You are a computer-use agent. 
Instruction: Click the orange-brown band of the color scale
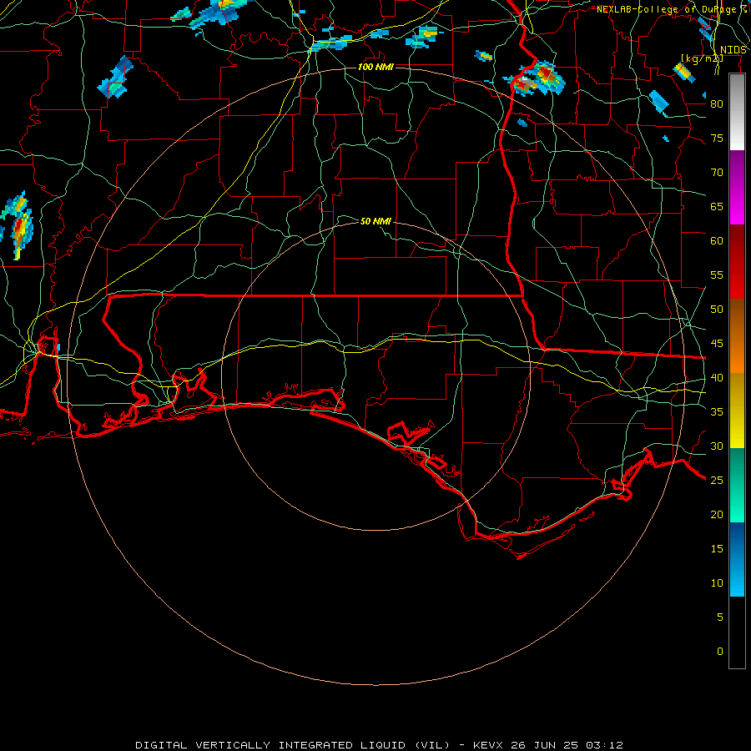737,336
